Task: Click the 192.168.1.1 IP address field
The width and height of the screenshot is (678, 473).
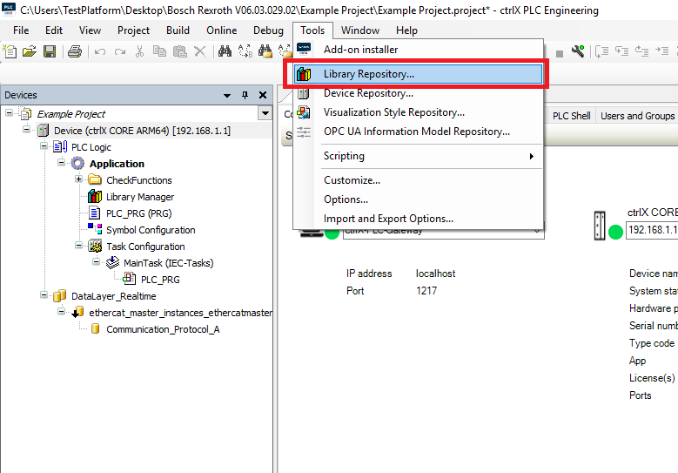Action: click(652, 230)
